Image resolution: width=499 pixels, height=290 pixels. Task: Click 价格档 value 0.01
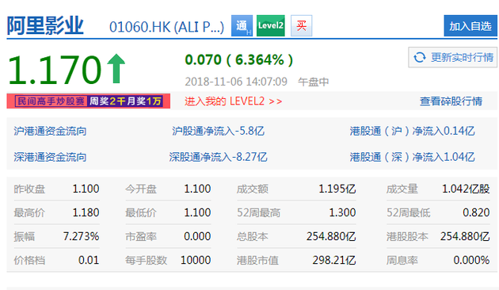89,261
